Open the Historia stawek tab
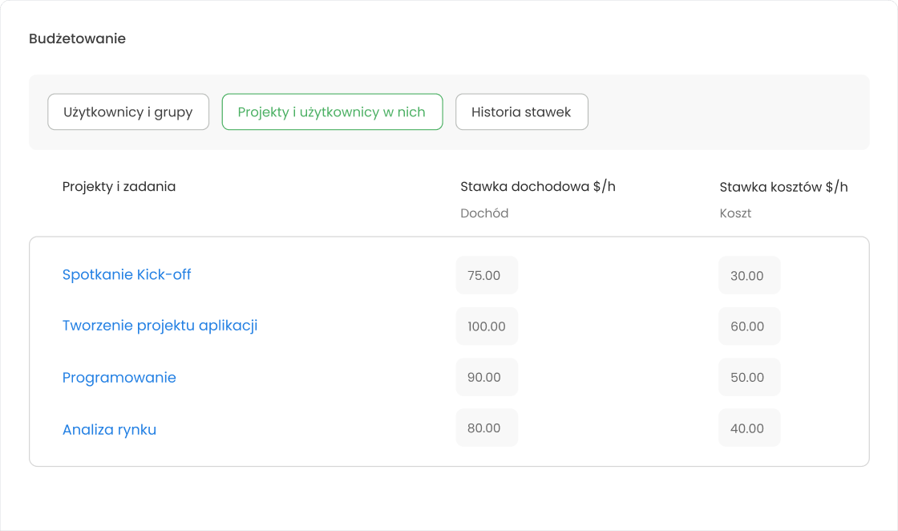This screenshot has height=531, width=898. coord(521,112)
